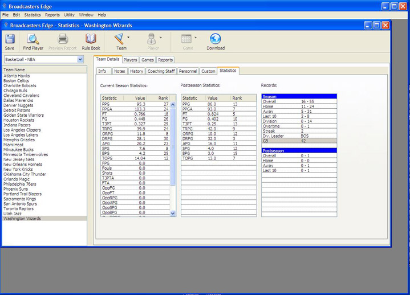Click the Postseason records header row

[x=299, y=151]
